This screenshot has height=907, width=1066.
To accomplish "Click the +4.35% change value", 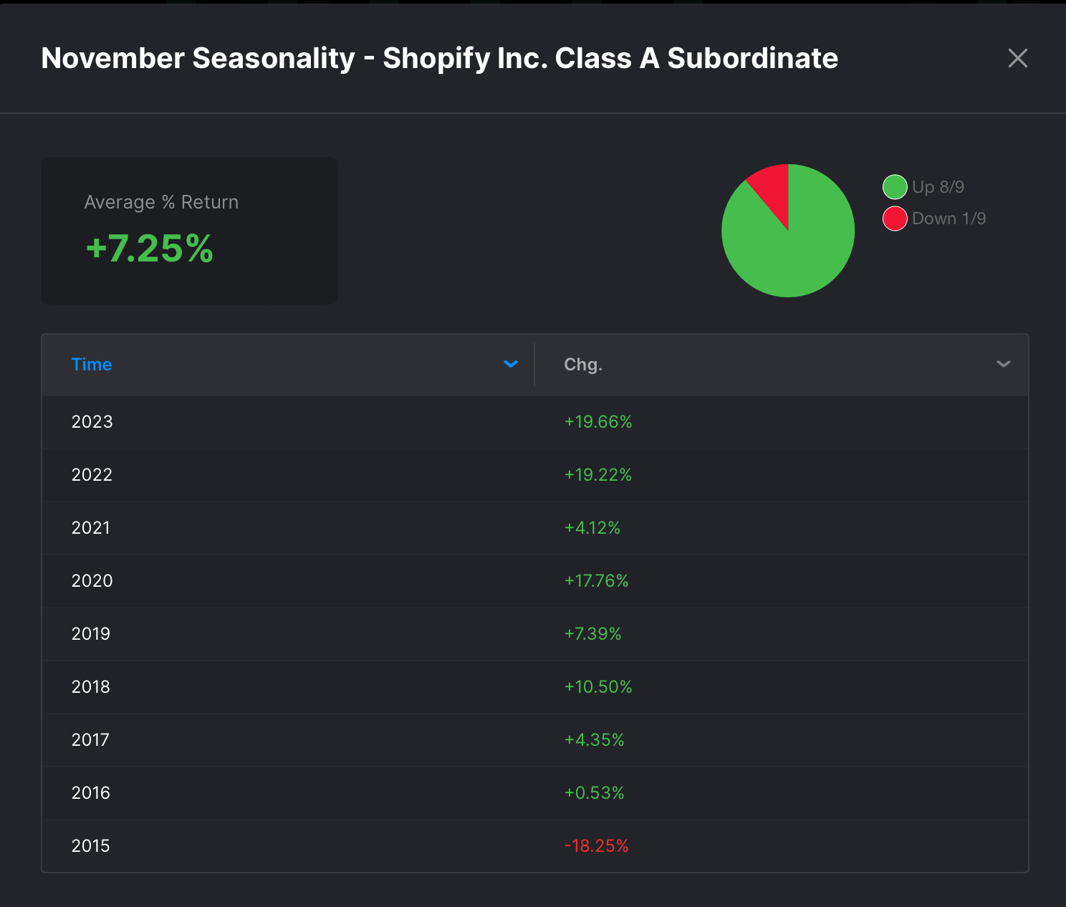I will coord(594,740).
